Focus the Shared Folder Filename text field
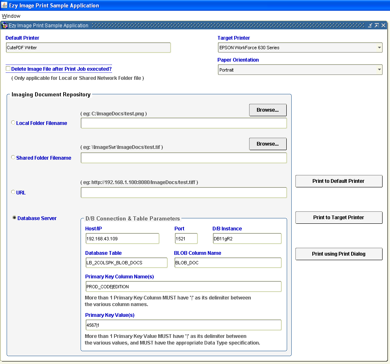The width and height of the screenshot is (390, 364). (x=184, y=158)
